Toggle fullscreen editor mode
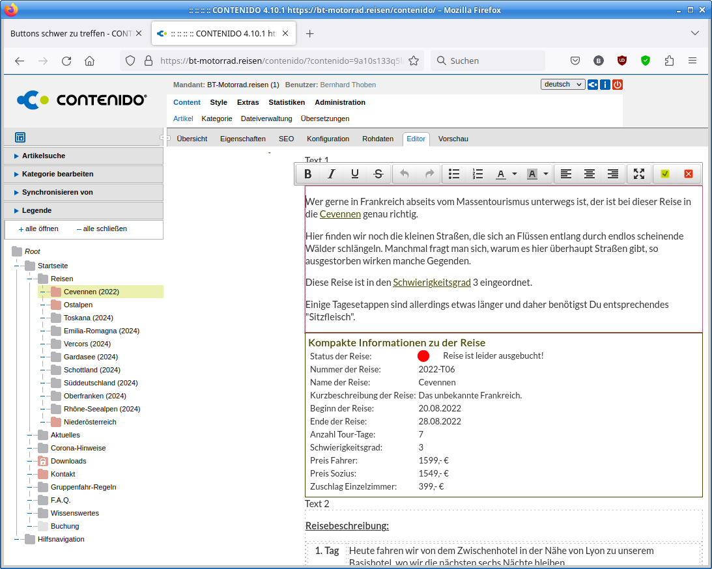Viewport: 712px width, 569px height. click(639, 174)
